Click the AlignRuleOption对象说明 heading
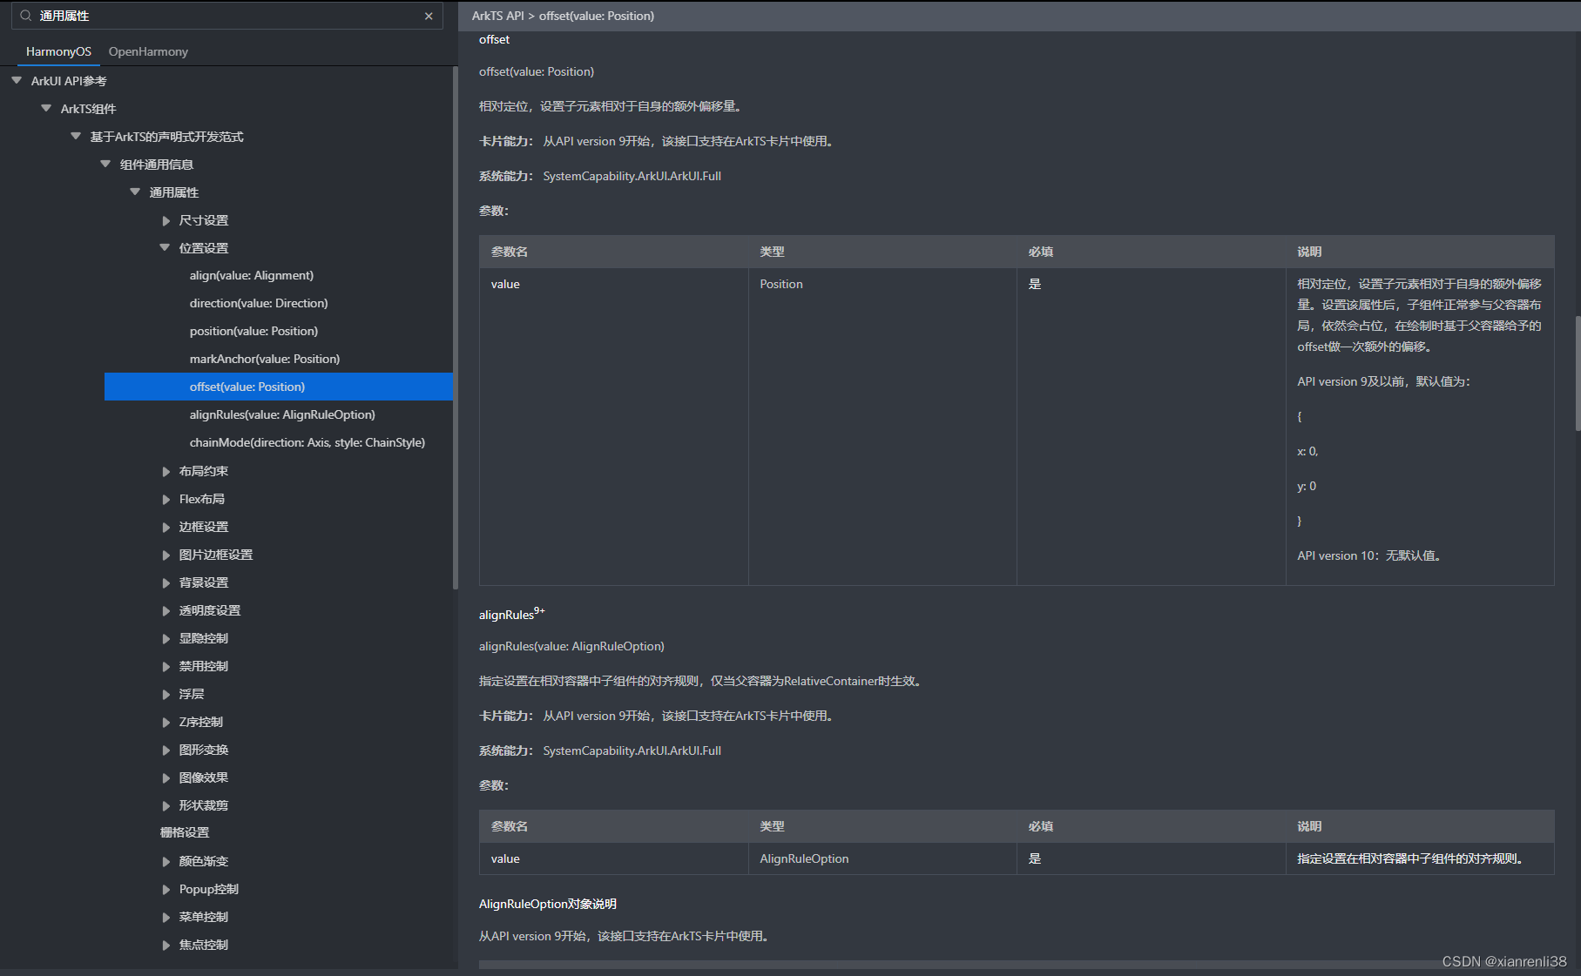The height and width of the screenshot is (976, 1581). click(548, 904)
